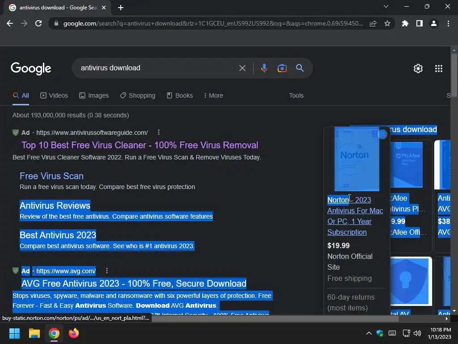Click the address bar URL
Screen dimensions: 458x344
pyautogui.click(x=213, y=23)
